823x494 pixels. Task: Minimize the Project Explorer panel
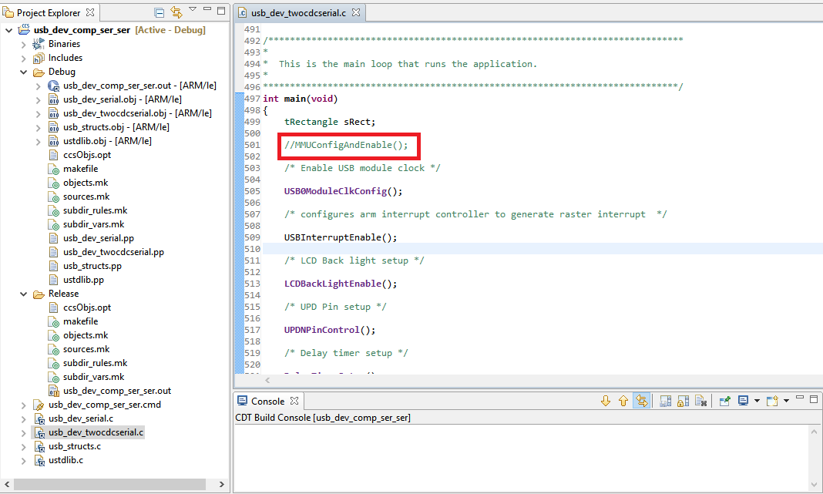(207, 9)
